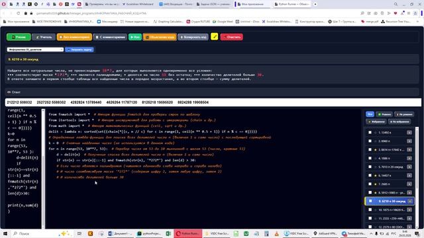The image size is (424, 238).
Task: Filter by 'Избранное' tasks
Action: (376, 122)
